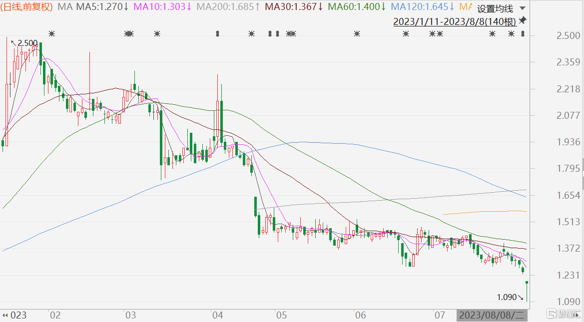This screenshot has width=584, height=322.
Task: Click the last event marker above the 08/08 candle
Action: click(523, 34)
